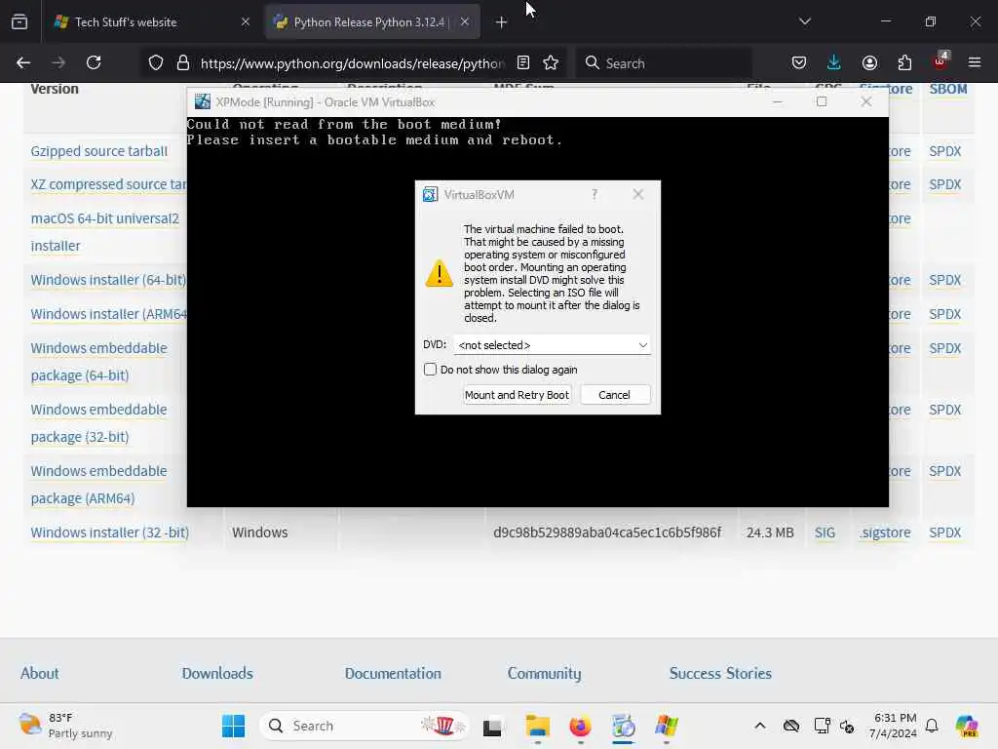Open File Explorer from the taskbar
Viewport: 998px width, 749px height.
(538, 726)
